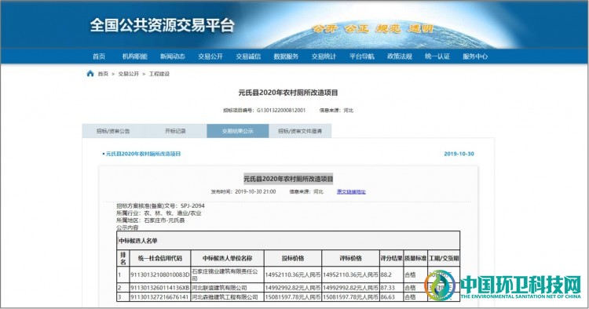Click the 评标价格 column header
This screenshot has width=589, height=309.
click(350, 258)
